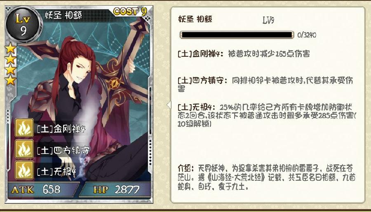Select the [土]无极4 skill label on card
This screenshot has height=212, width=371.
[x=56, y=171]
